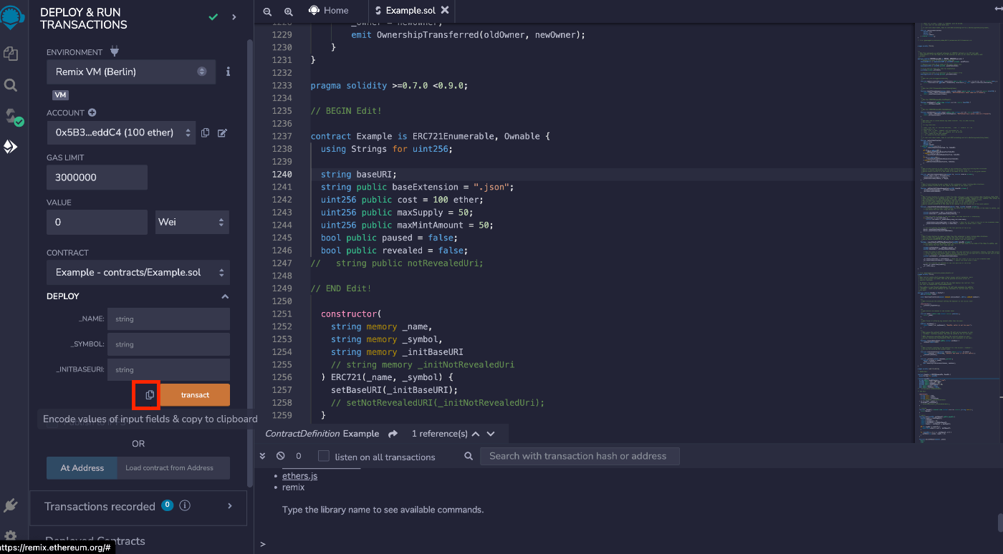
Task: Click the '// END Edit!' comment
Action: click(x=341, y=288)
